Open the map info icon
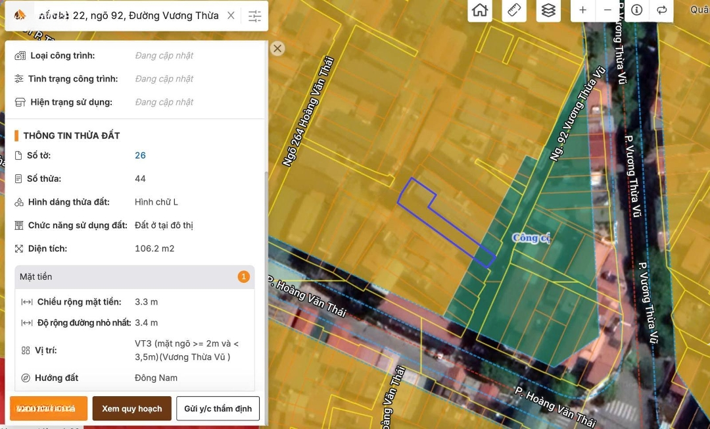The height and width of the screenshot is (429, 710). click(636, 10)
